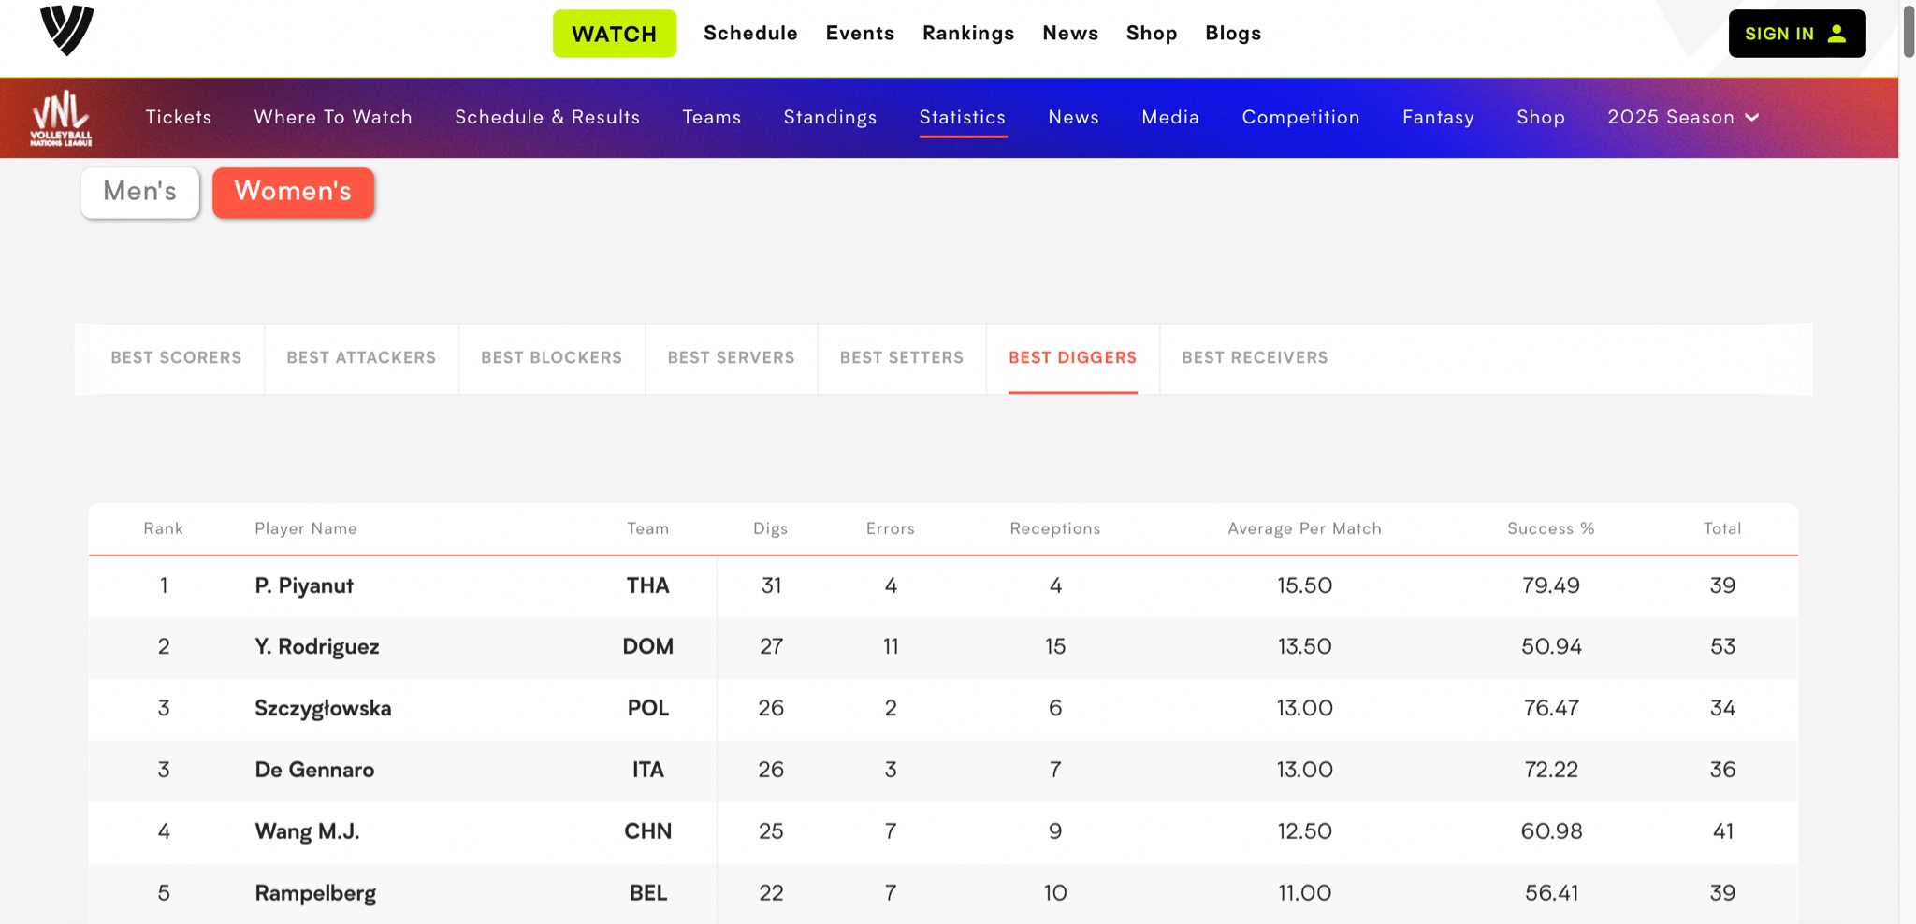Select the Men's toggle
Screen dimensions: 1916x924
click(140, 193)
